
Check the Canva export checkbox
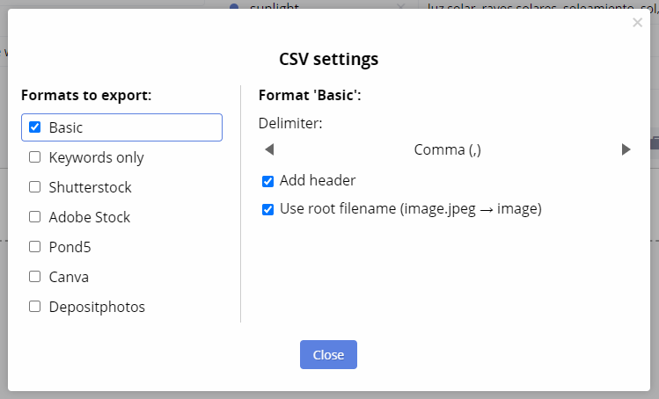click(x=34, y=276)
